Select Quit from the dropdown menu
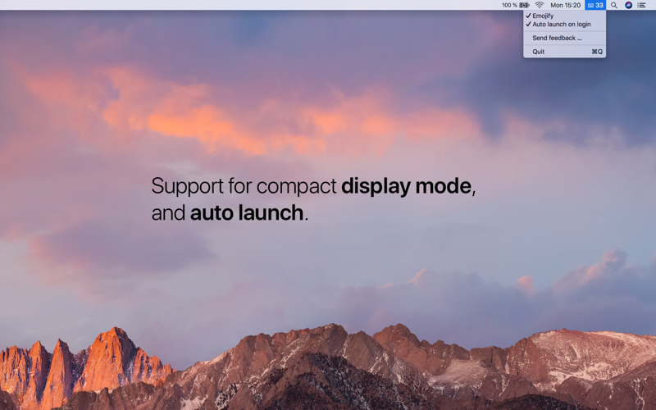The width and height of the screenshot is (656, 410). coord(564,52)
